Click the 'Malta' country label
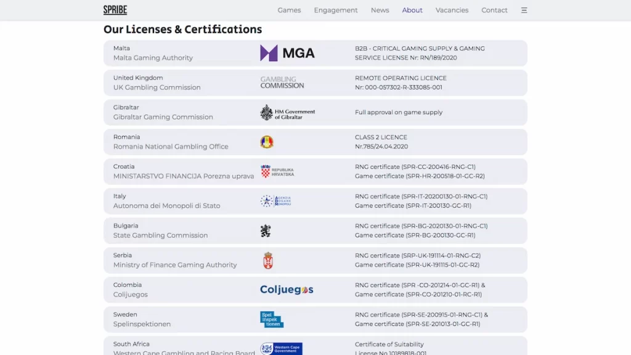The width and height of the screenshot is (631, 355). pos(121,48)
